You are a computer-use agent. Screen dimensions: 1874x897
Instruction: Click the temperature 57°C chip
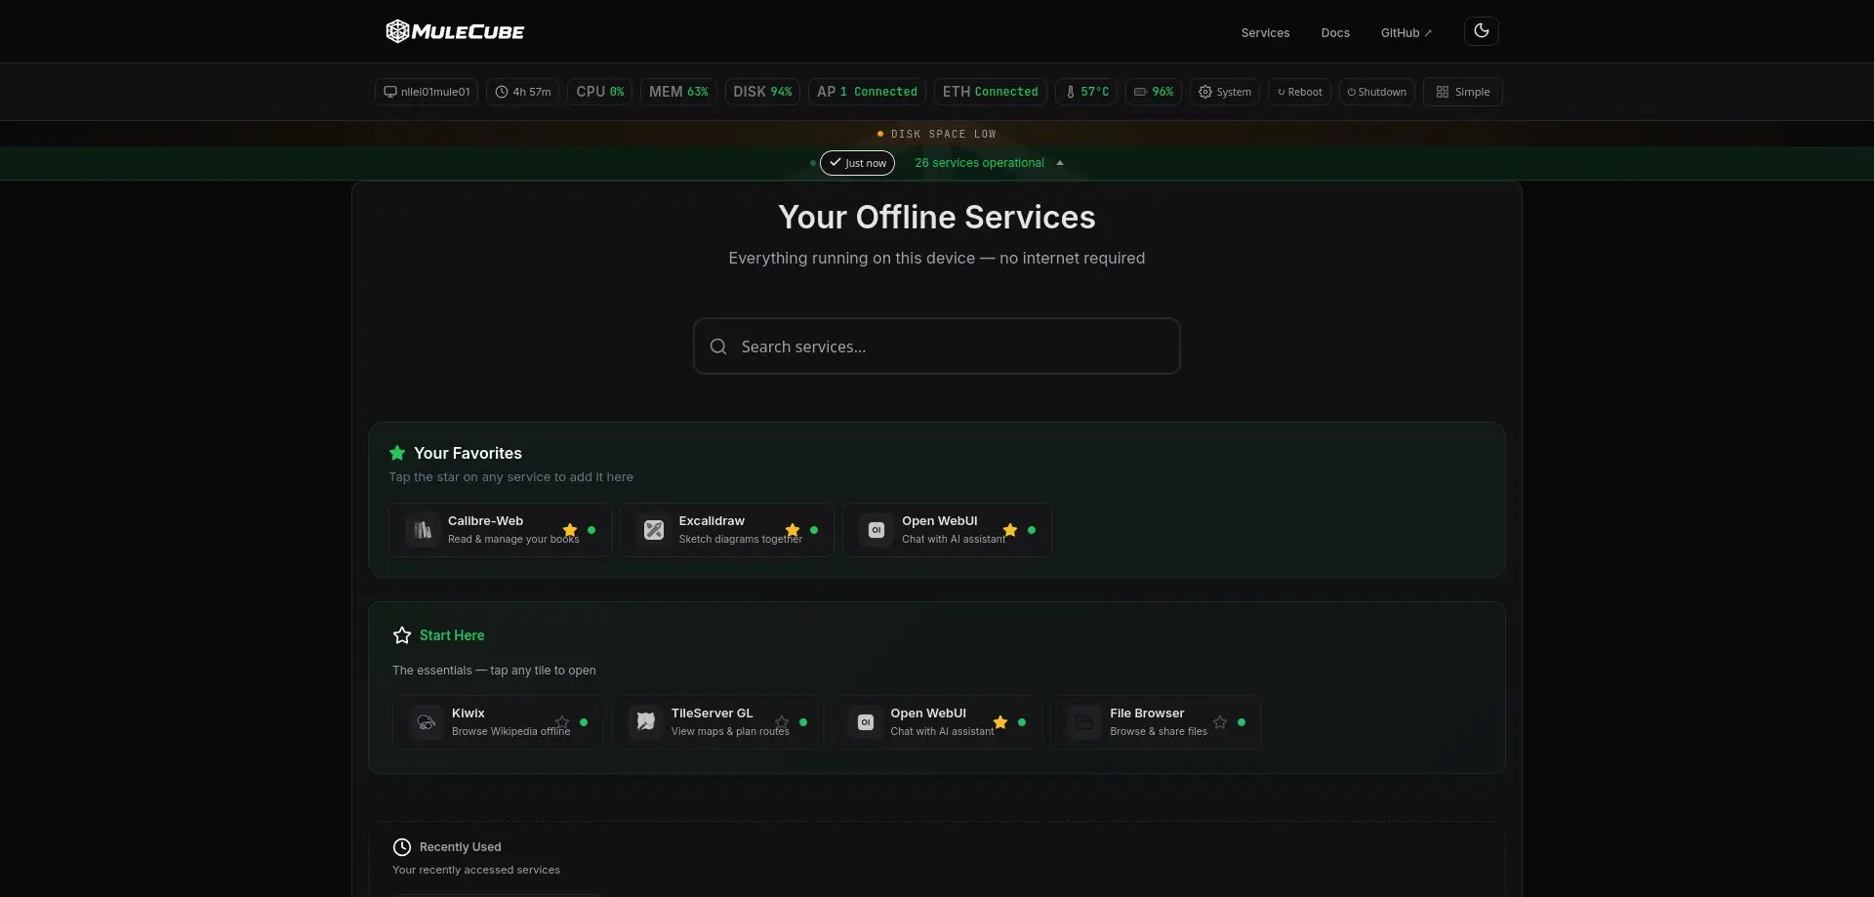pyautogui.click(x=1086, y=92)
